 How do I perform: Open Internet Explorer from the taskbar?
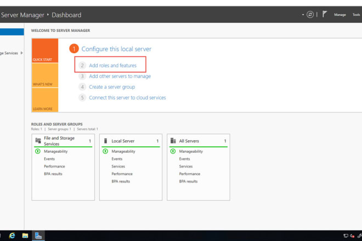[x=12, y=236]
